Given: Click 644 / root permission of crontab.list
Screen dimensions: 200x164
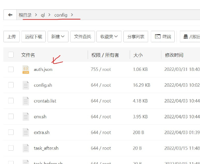Looking at the screenshot, I should (101, 101).
